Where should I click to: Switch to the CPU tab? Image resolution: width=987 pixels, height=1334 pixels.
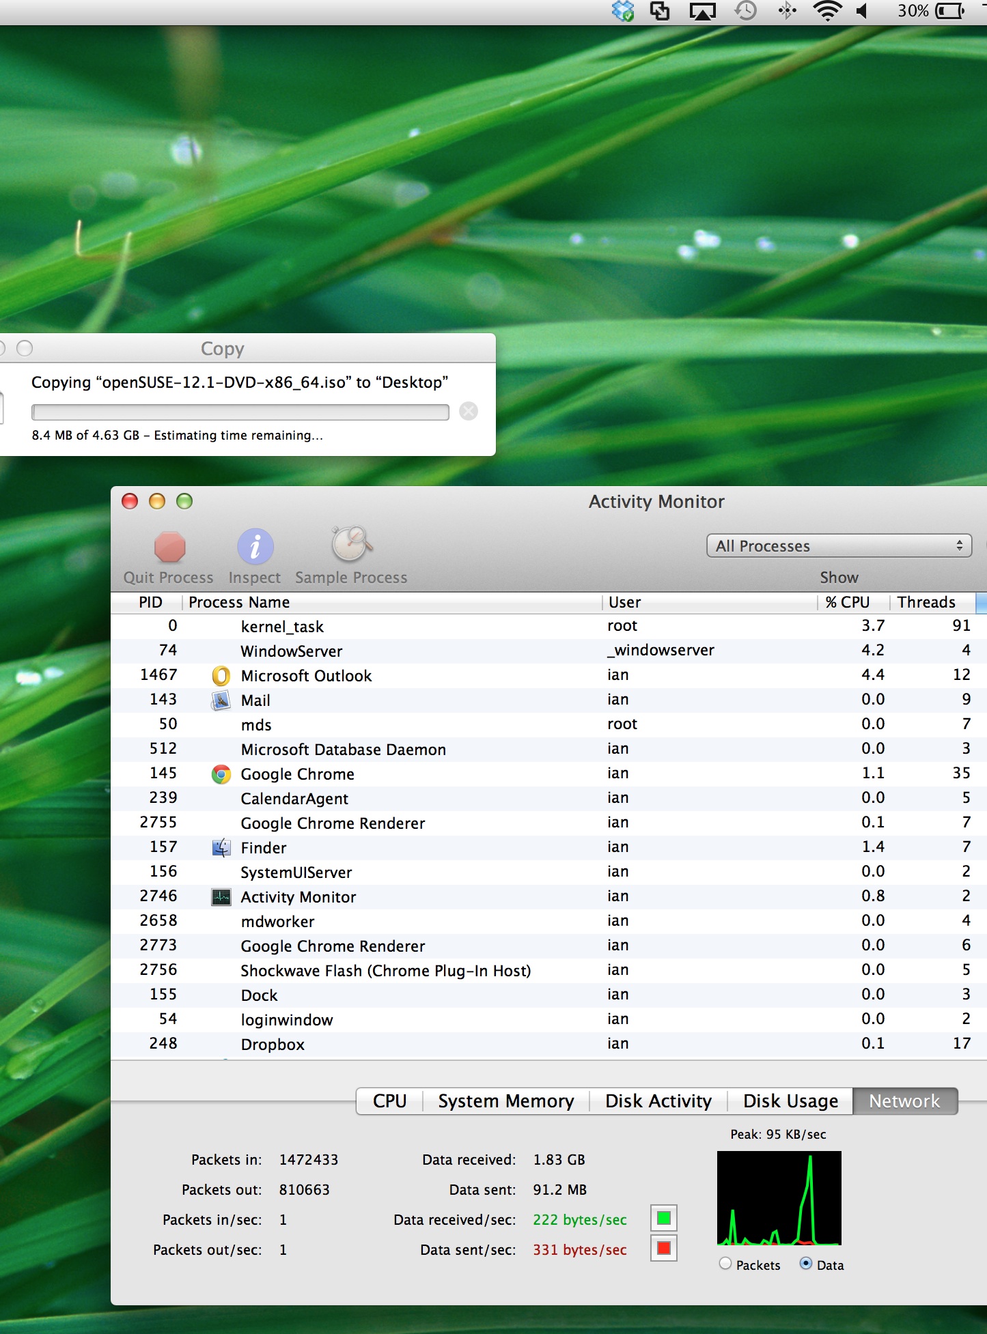coord(390,1101)
